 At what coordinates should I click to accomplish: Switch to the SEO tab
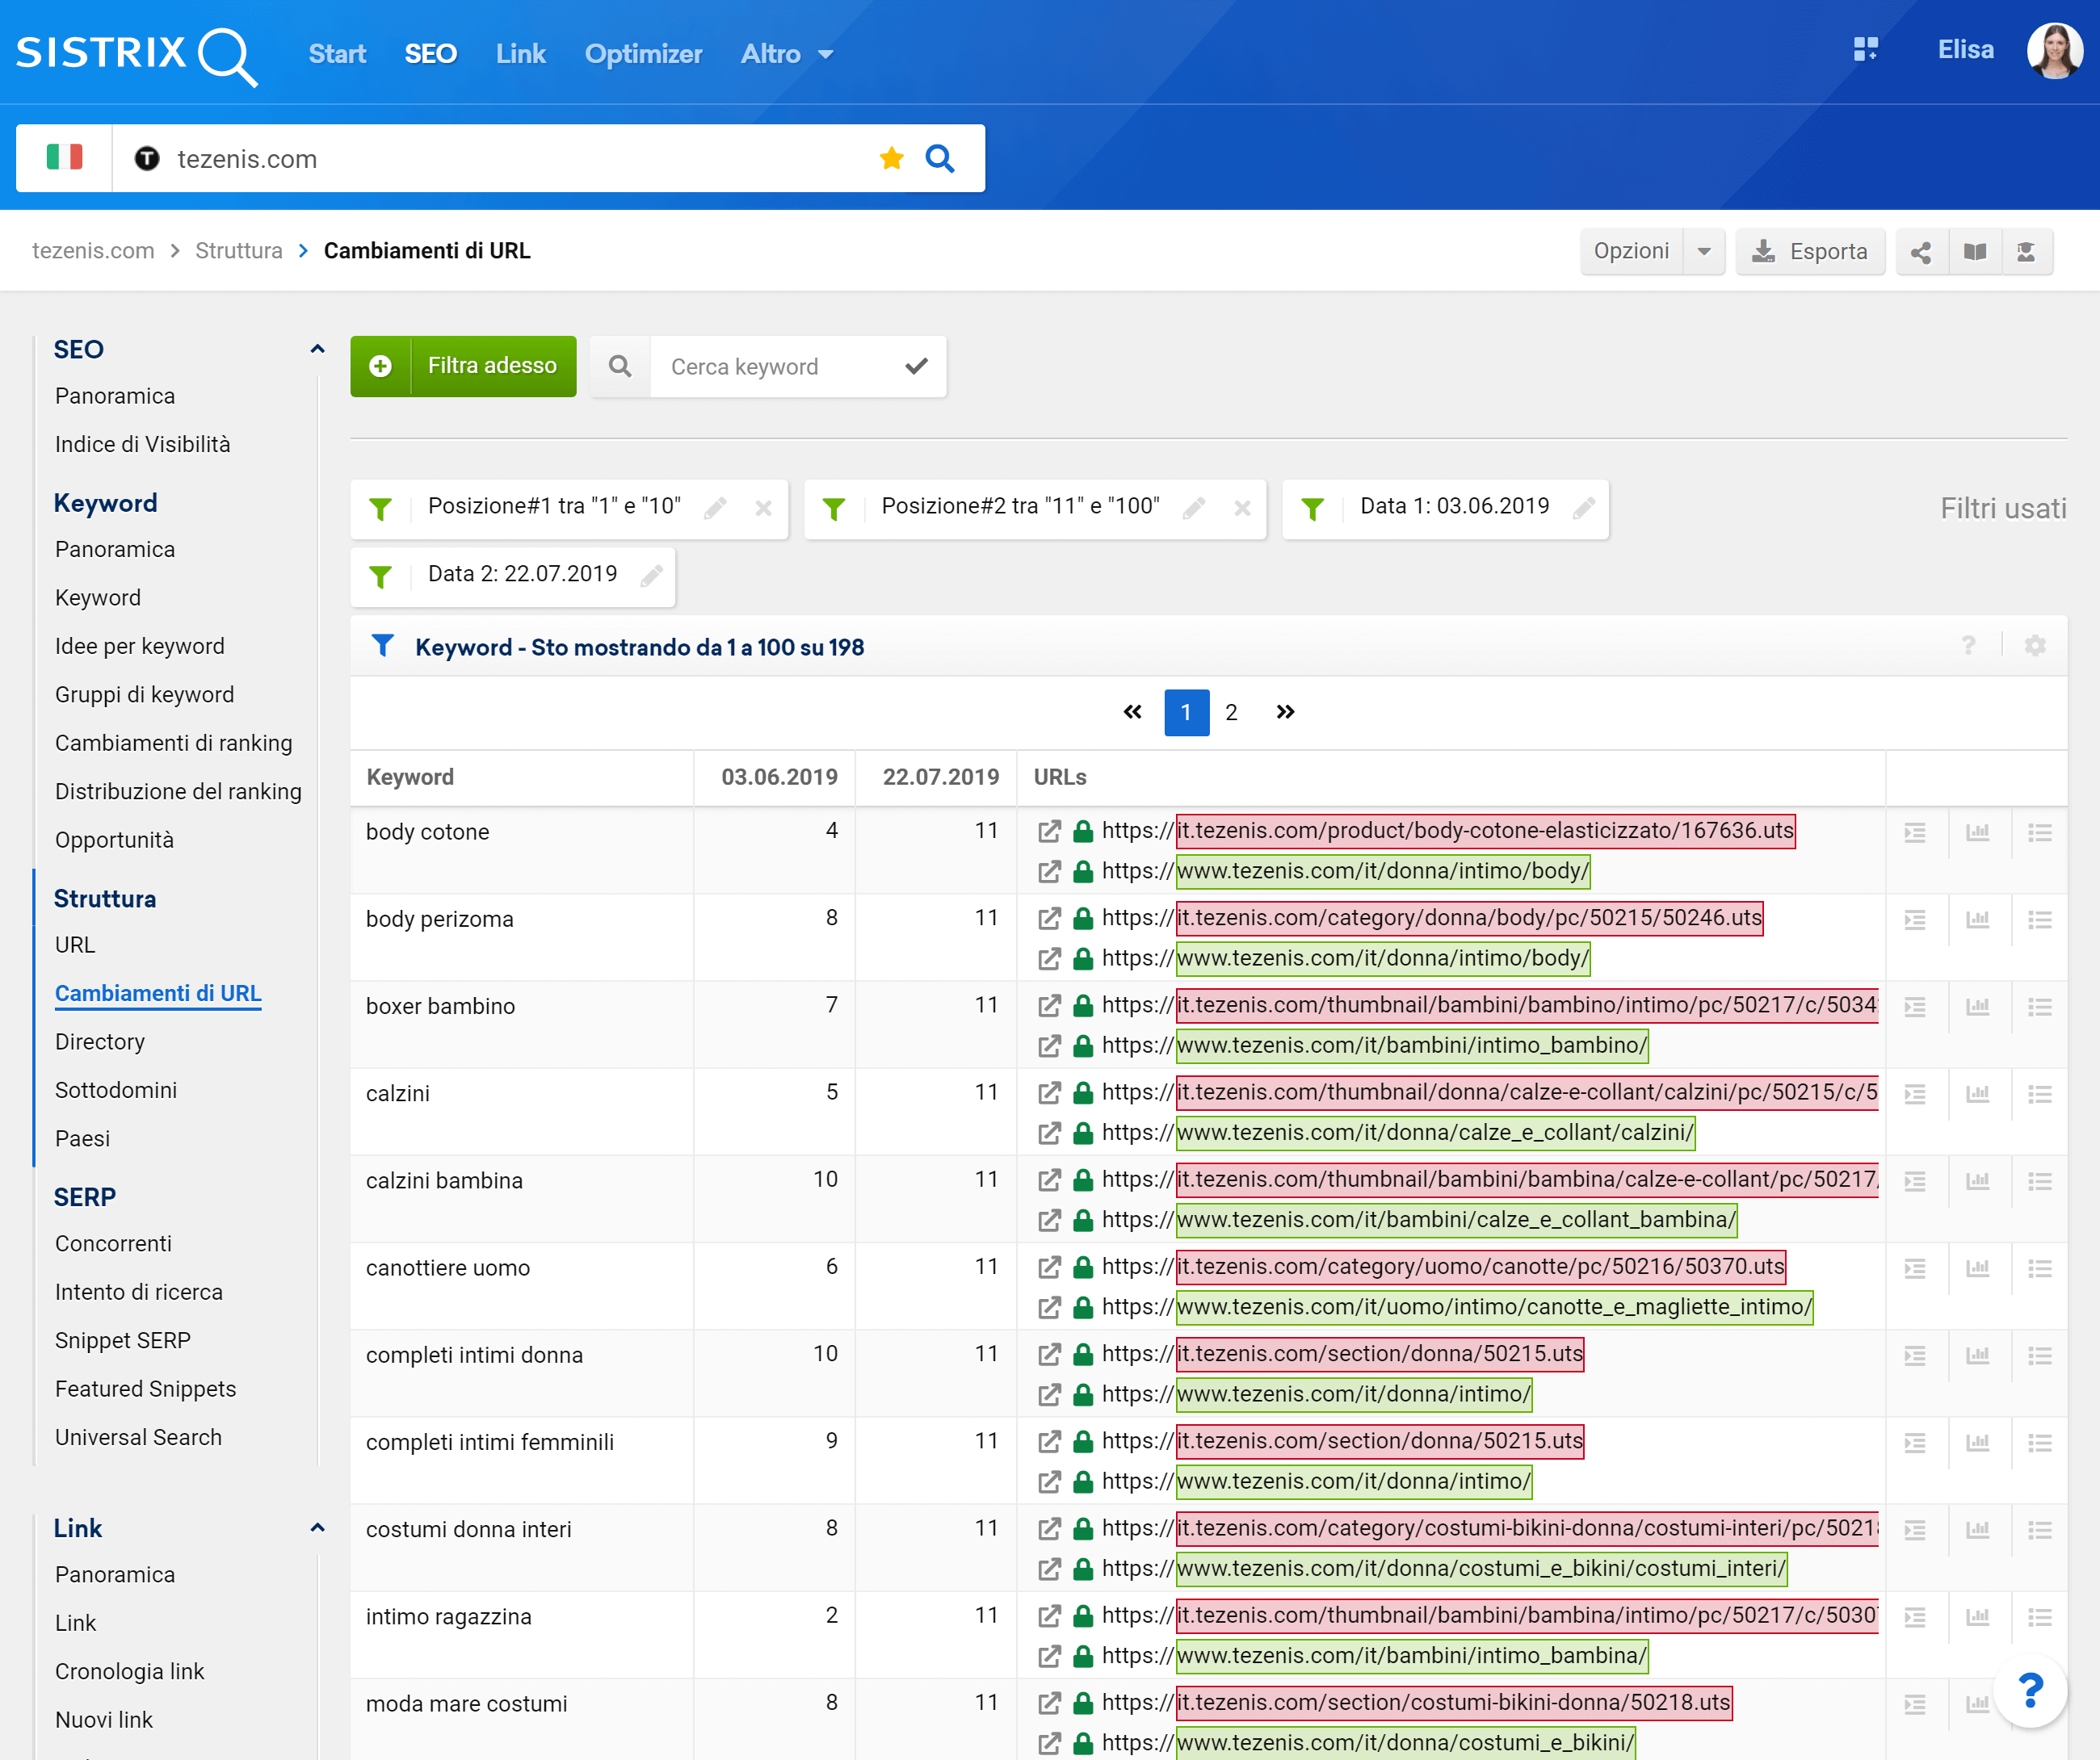pos(430,54)
